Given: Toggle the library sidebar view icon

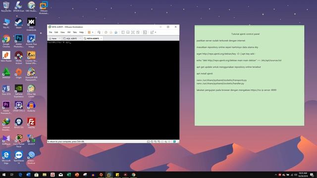Looking at the screenshot, I should tap(123, 32).
